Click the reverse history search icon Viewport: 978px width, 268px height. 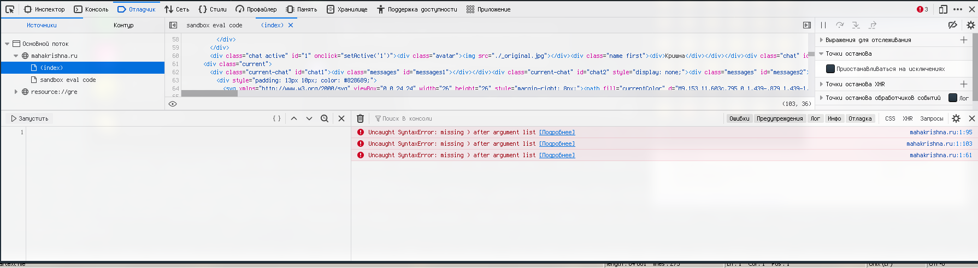[x=325, y=118]
